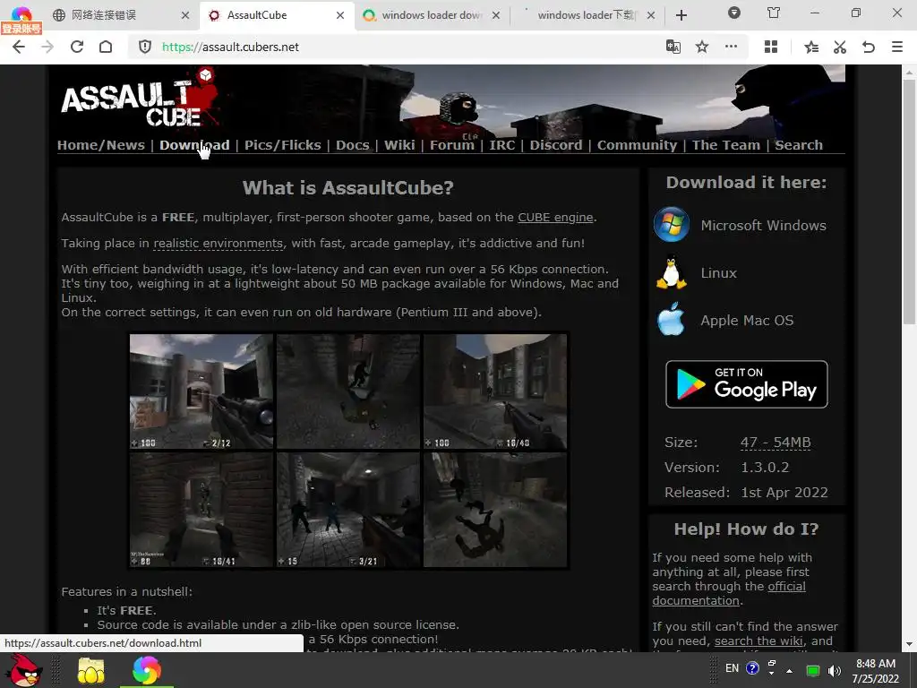Open the Community menu link

pyautogui.click(x=637, y=145)
